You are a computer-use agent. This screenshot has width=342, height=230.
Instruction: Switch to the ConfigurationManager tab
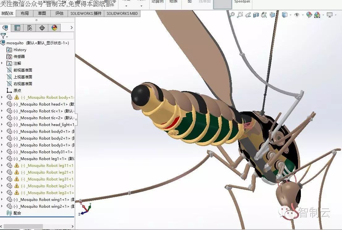coord(29,28)
